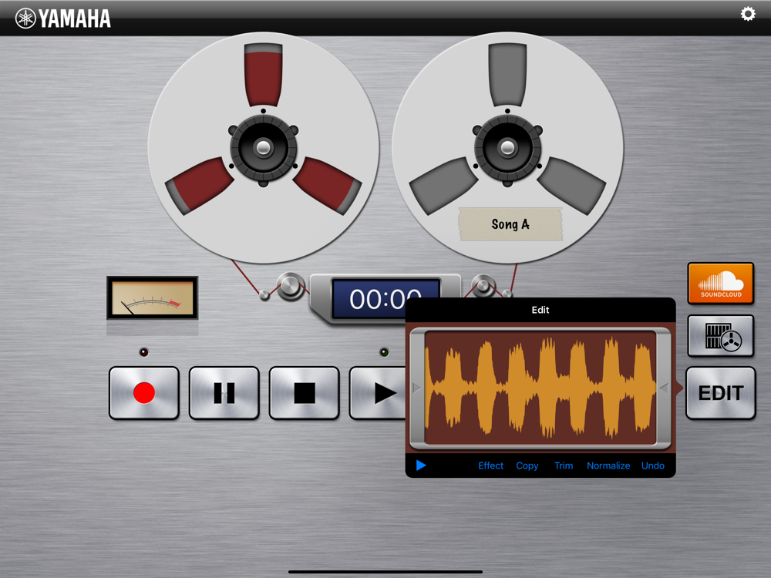Tap the left red tape reel
771x578 pixels.
tap(264, 147)
